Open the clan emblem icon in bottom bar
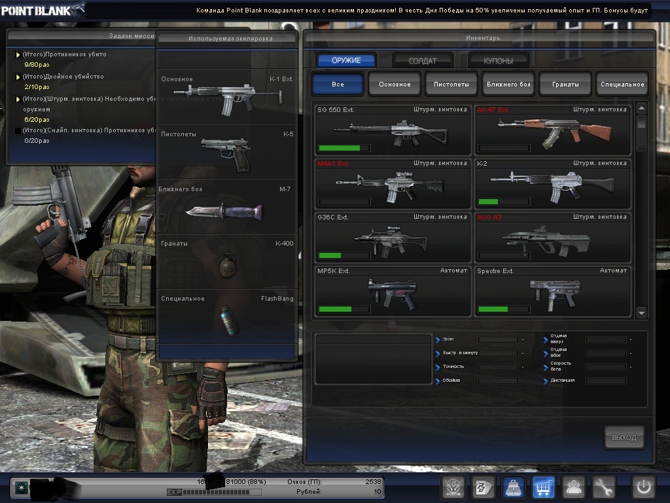670x503 pixels. tap(453, 487)
